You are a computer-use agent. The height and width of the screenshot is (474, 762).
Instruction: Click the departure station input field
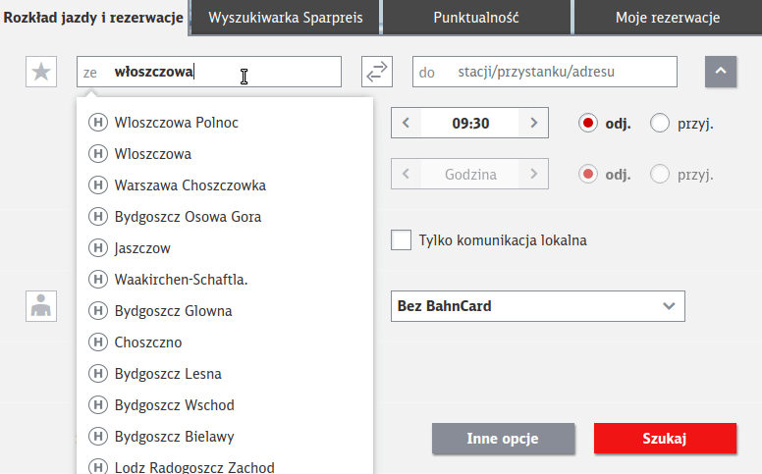(209, 72)
